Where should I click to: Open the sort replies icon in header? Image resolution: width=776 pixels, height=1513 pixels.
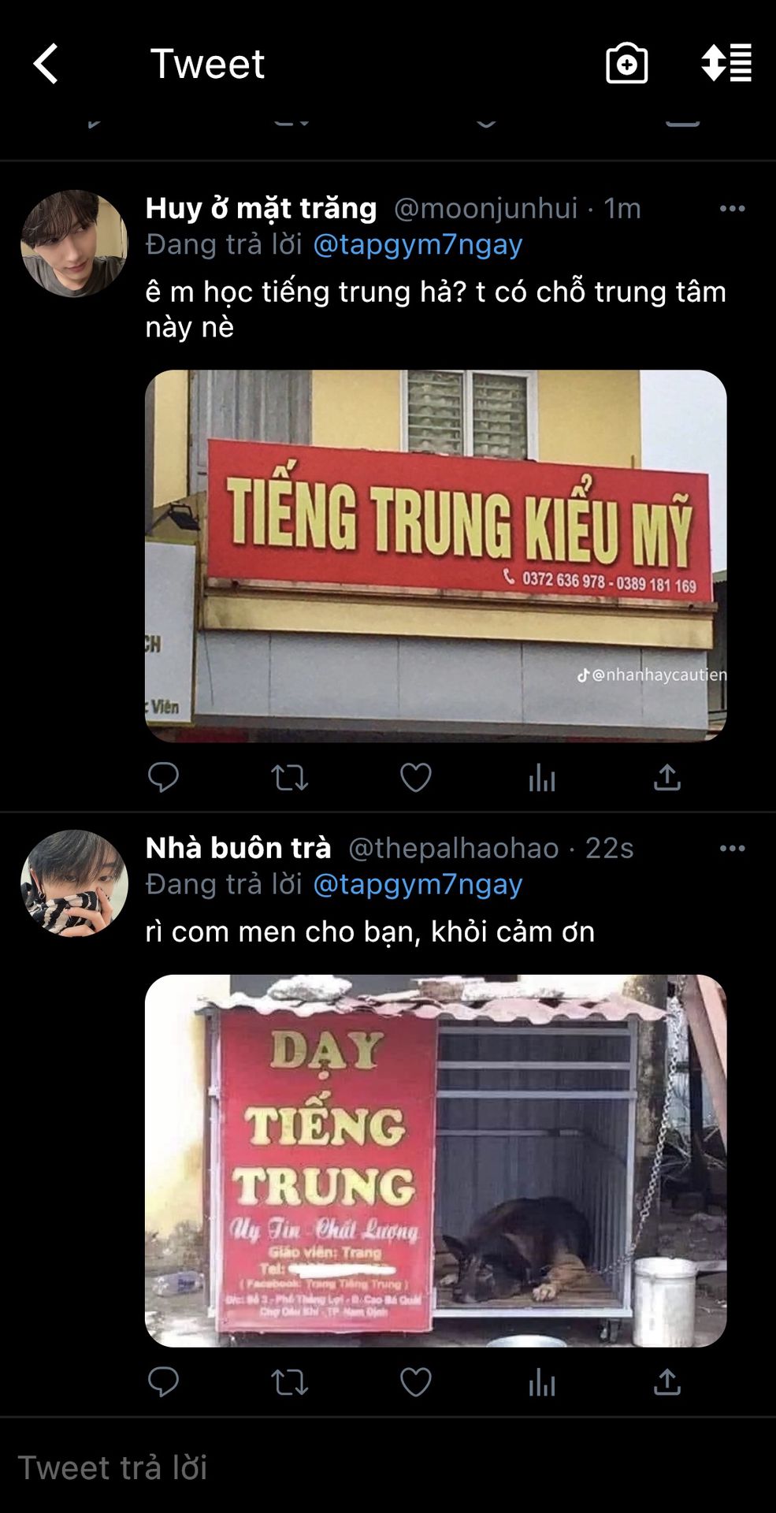pos(726,63)
